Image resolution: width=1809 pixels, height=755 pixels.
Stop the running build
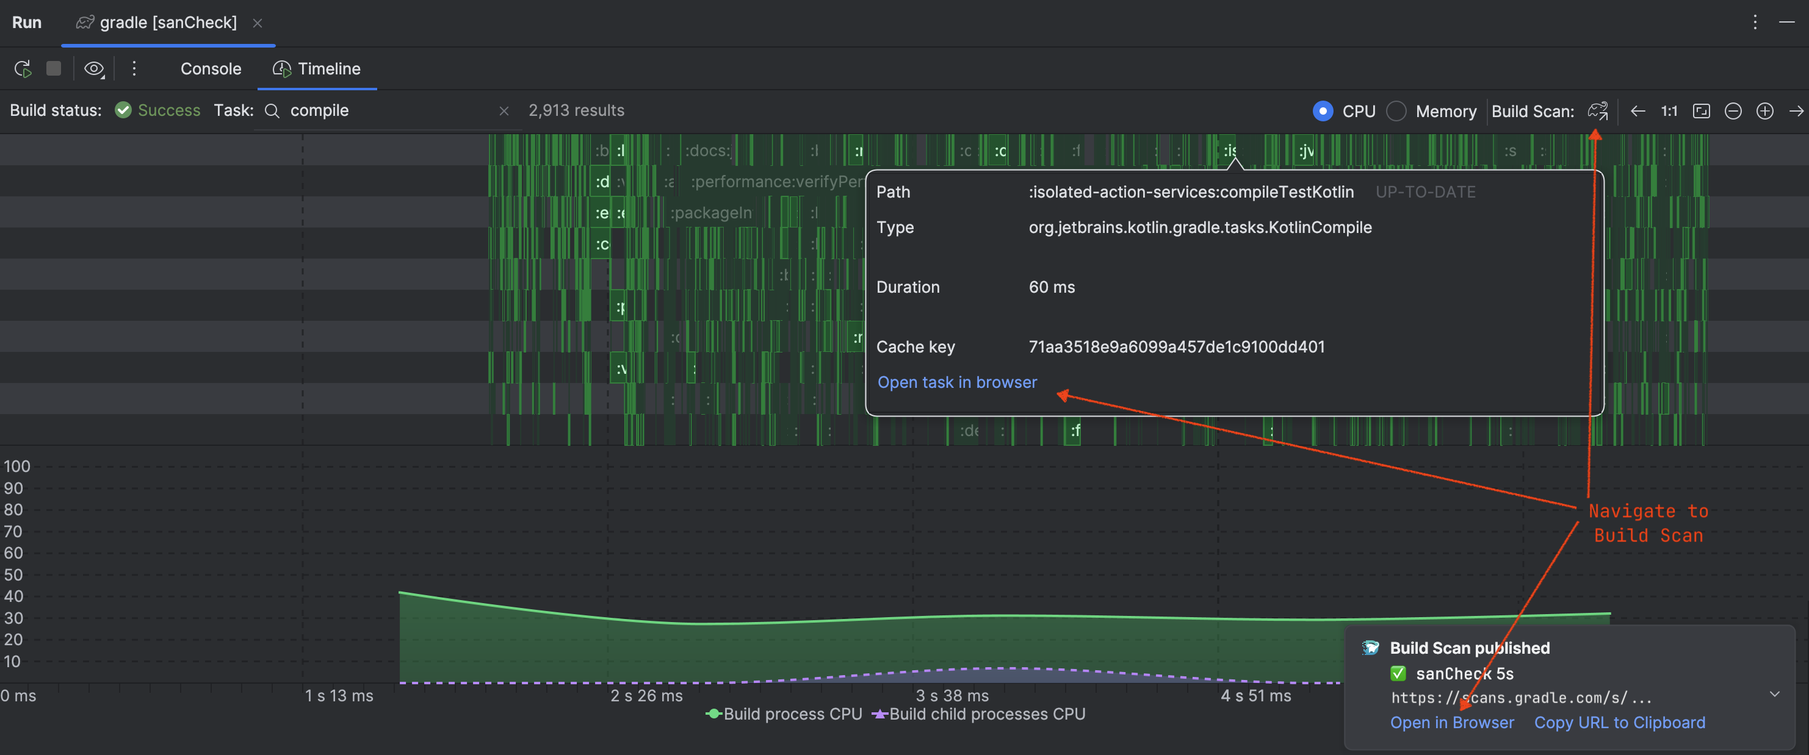(53, 68)
